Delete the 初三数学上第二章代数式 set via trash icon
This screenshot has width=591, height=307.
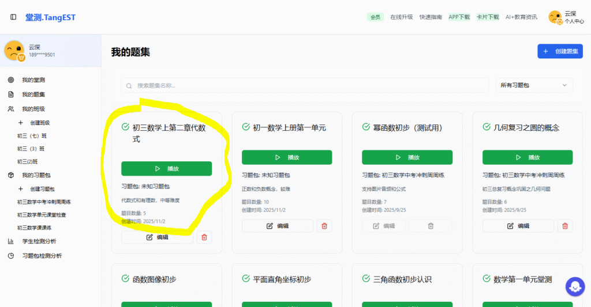(x=204, y=237)
